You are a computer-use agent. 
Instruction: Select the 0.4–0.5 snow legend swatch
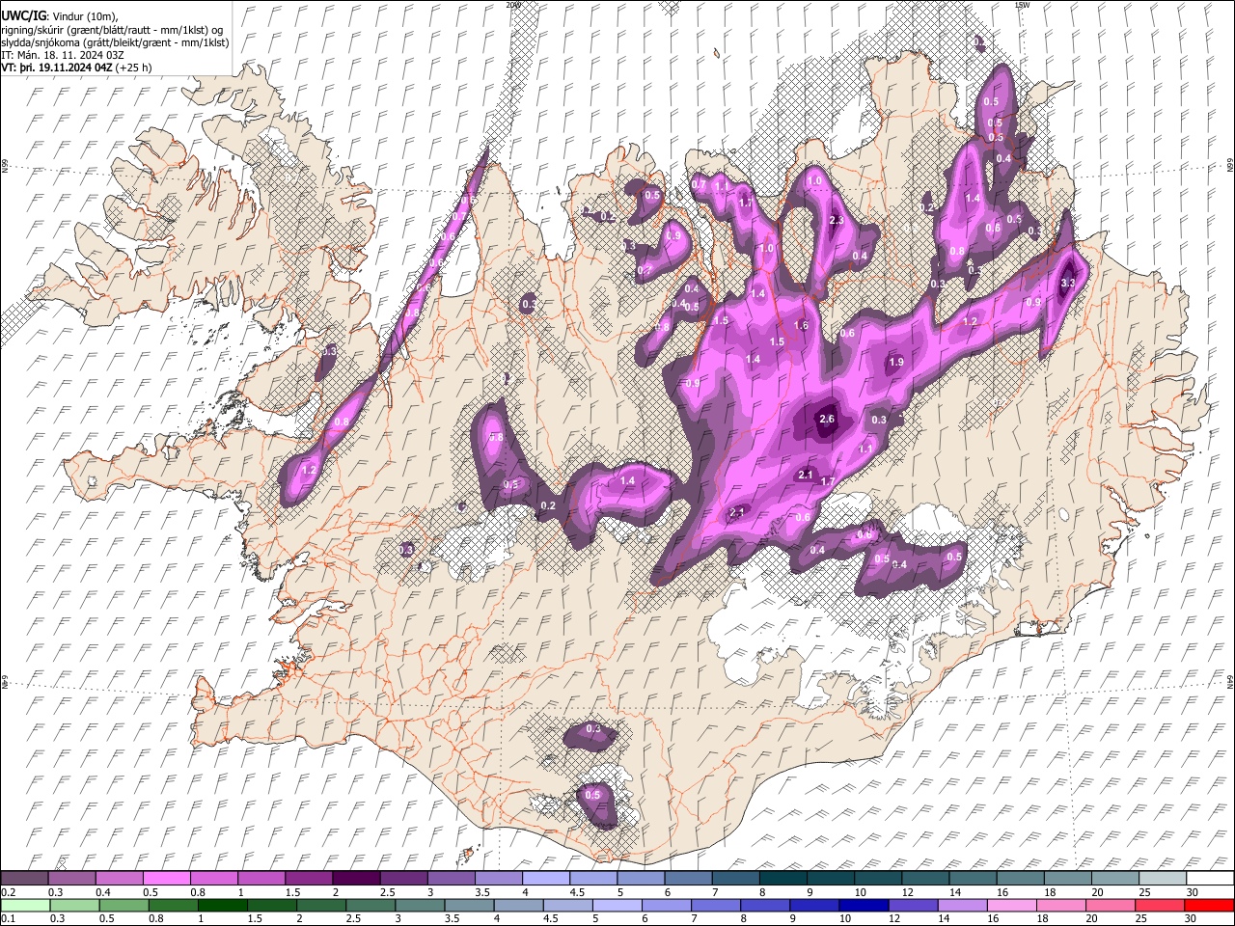coord(120,879)
